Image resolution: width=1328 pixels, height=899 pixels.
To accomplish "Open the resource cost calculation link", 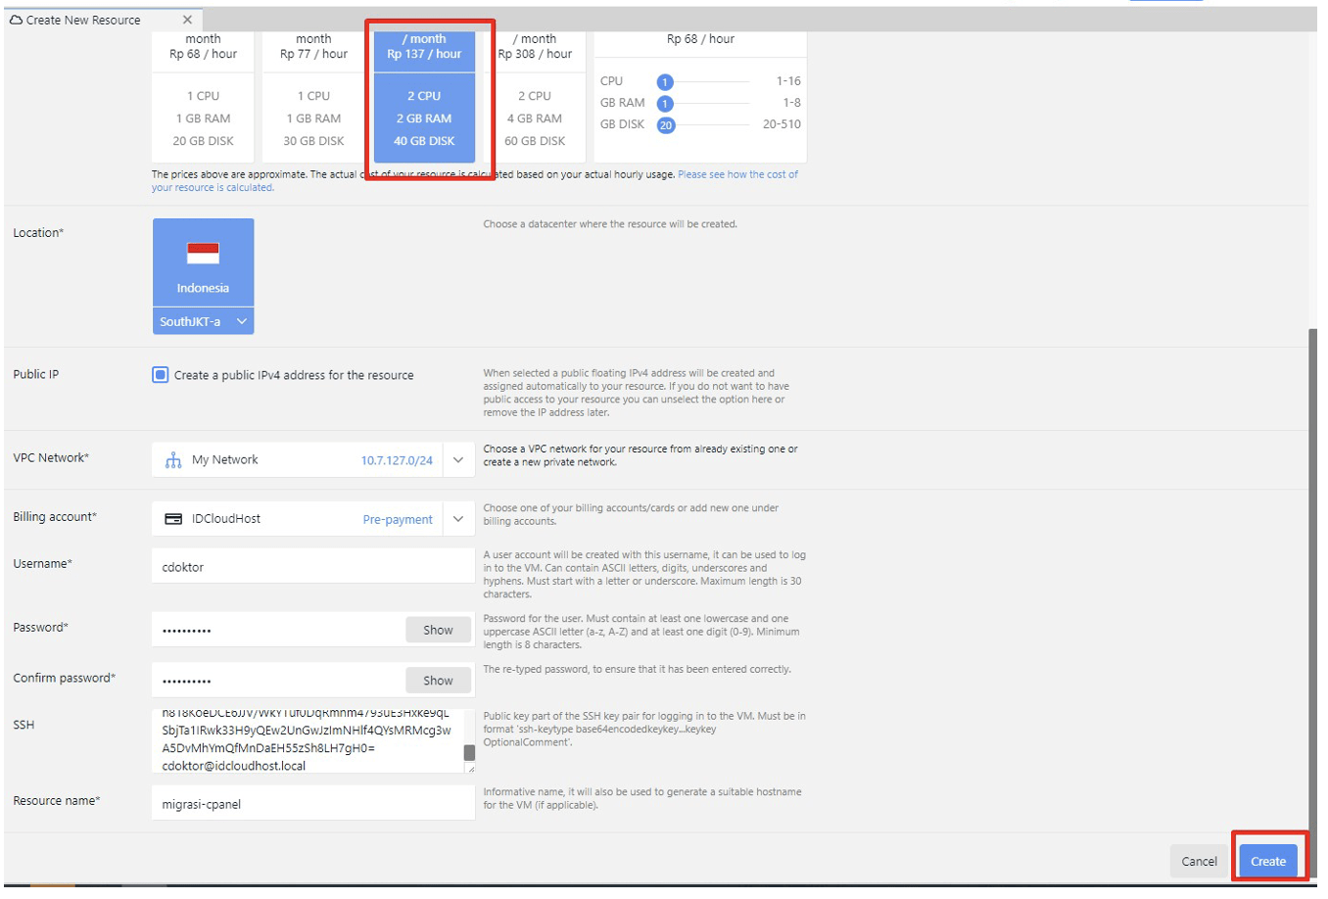I will pos(737,173).
